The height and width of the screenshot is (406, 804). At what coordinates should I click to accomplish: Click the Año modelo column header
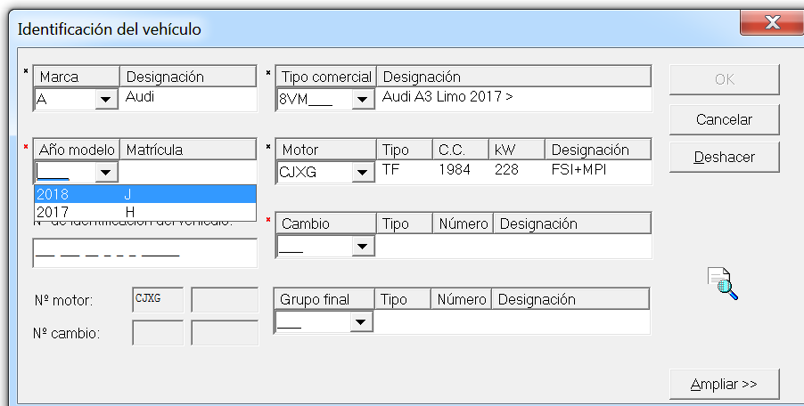pos(77,150)
